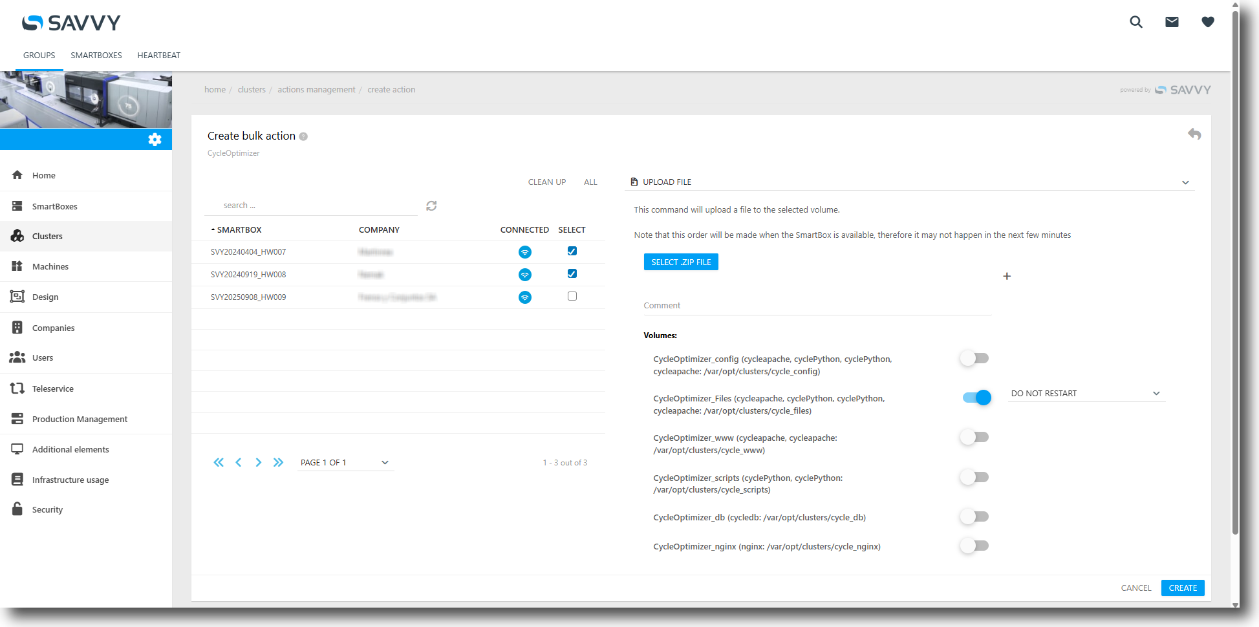Refresh the SmartBox list
Image resolution: width=1259 pixels, height=627 pixels.
point(431,206)
